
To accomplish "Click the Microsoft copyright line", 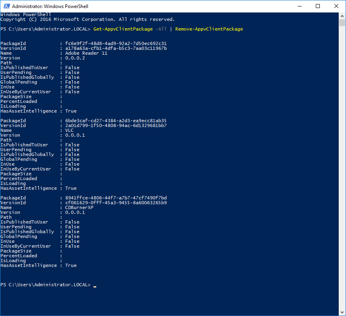I will tap(87, 19).
